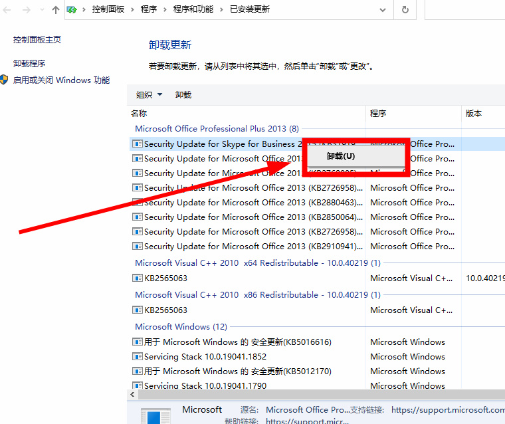Open the 卸载程序 link in sidebar
Screen dimensions: 505x424
click(29, 64)
